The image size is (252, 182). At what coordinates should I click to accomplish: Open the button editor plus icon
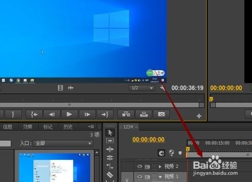click(199, 116)
